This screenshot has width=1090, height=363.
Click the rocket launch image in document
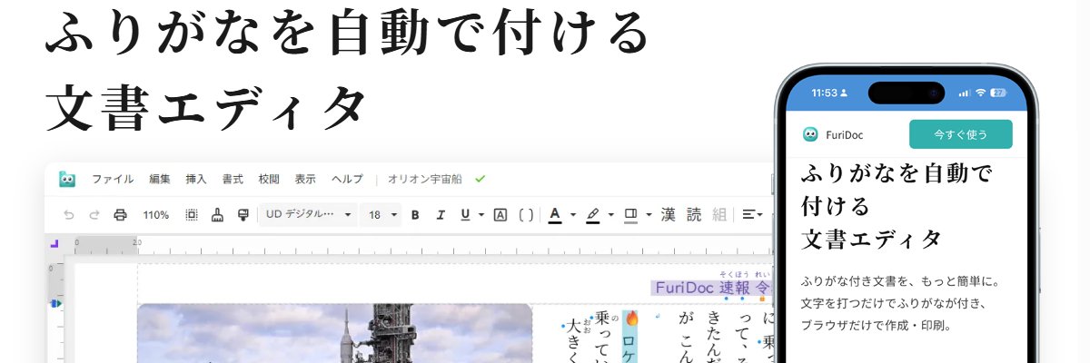[x=334, y=333]
